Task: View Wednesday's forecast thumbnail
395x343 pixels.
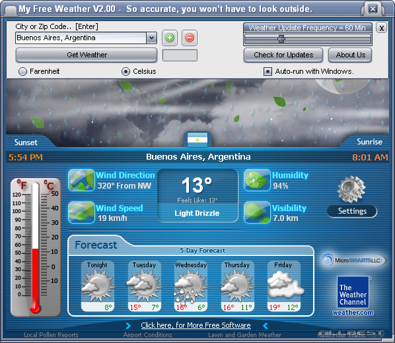Action: (x=191, y=286)
